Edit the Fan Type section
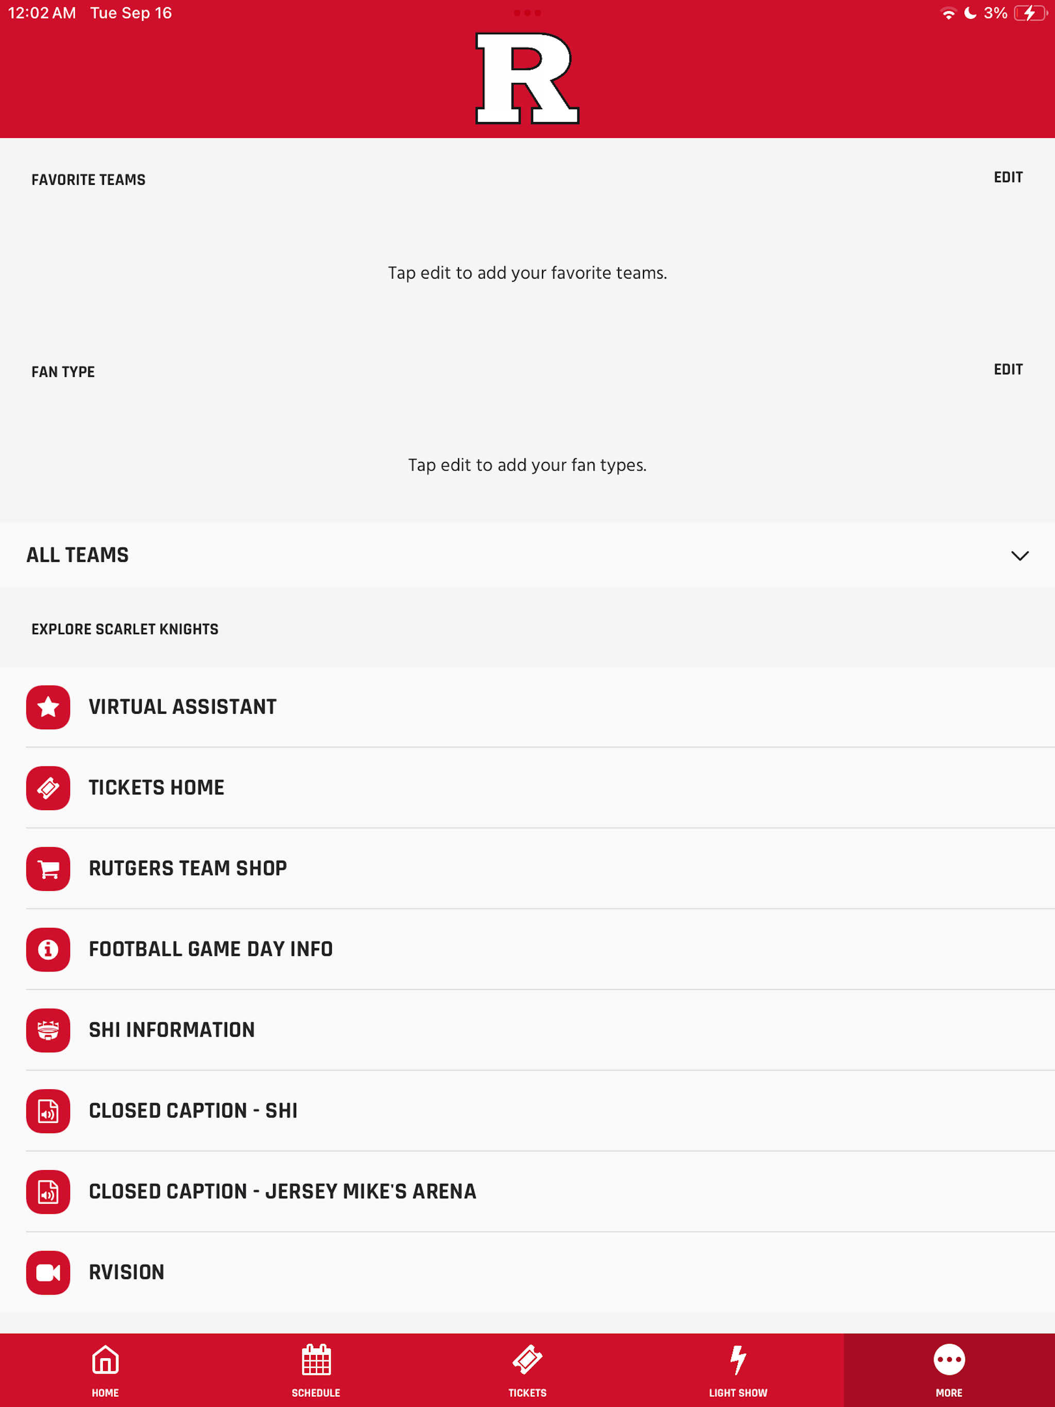 coord(1008,370)
